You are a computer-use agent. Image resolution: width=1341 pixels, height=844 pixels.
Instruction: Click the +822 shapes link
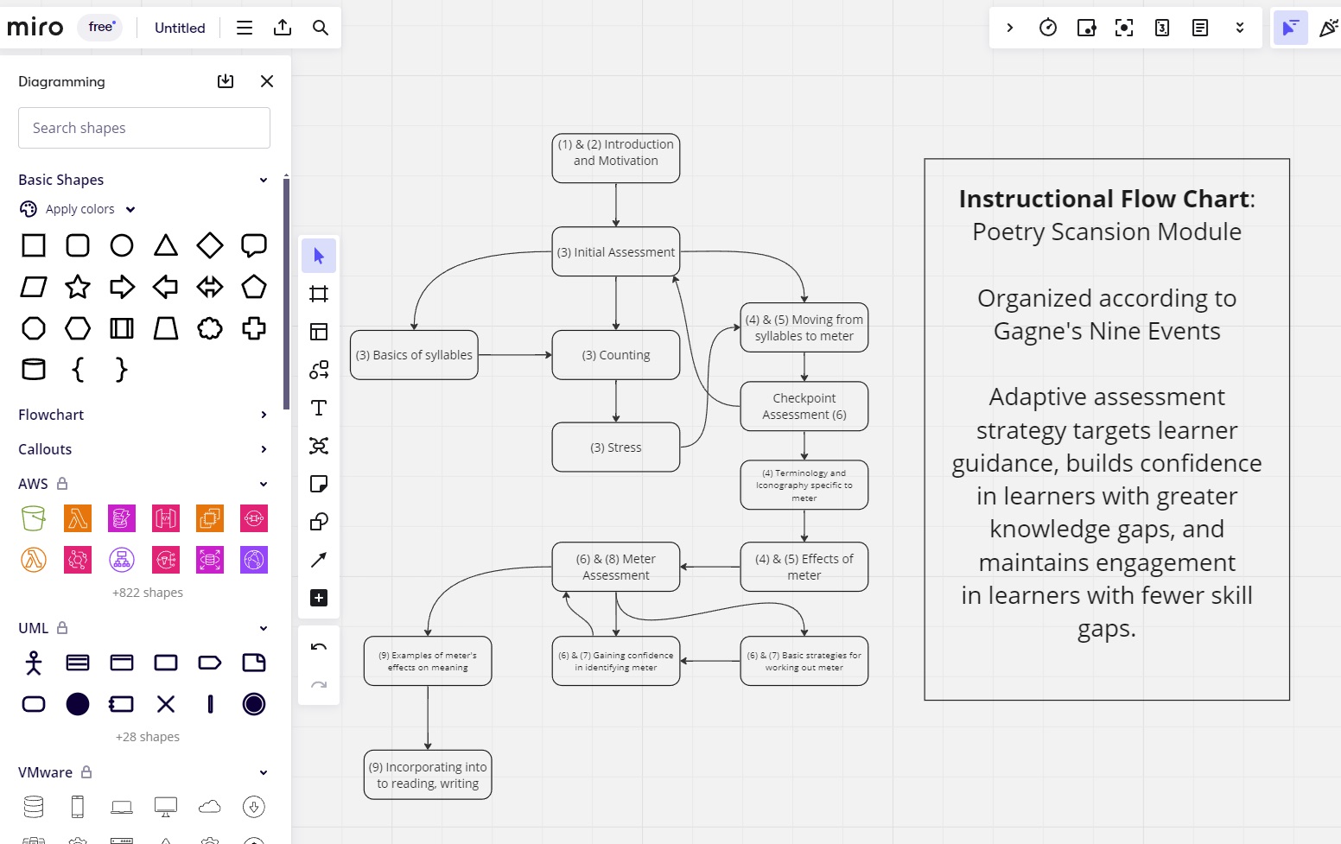(x=148, y=593)
